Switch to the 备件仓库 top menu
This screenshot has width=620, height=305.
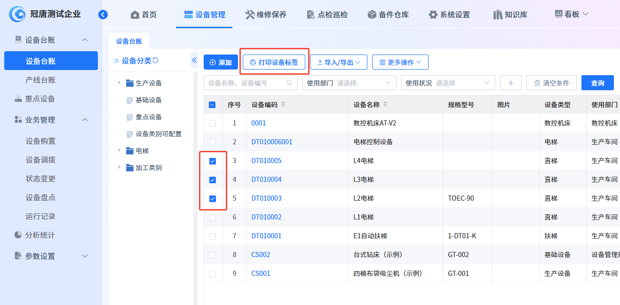388,15
